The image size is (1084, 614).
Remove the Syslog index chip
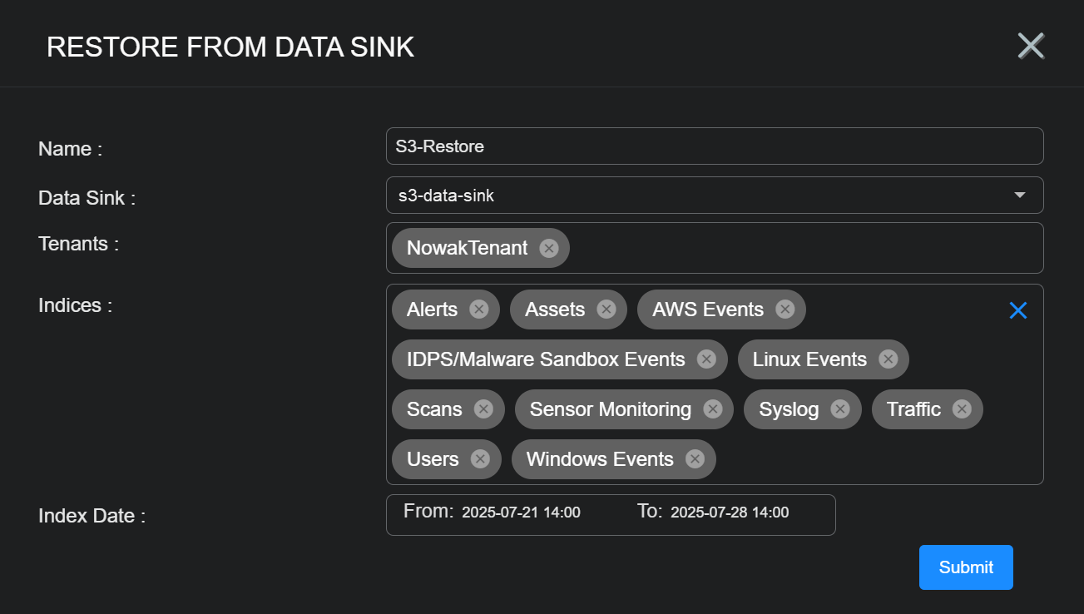point(839,409)
